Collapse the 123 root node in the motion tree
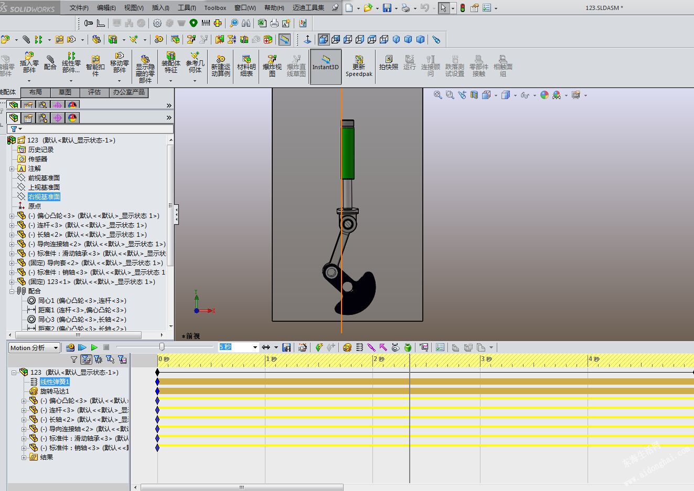Image resolution: width=694 pixels, height=491 pixels. 14,373
